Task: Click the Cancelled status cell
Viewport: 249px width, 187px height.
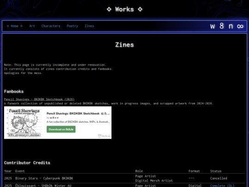Action: click(219, 178)
